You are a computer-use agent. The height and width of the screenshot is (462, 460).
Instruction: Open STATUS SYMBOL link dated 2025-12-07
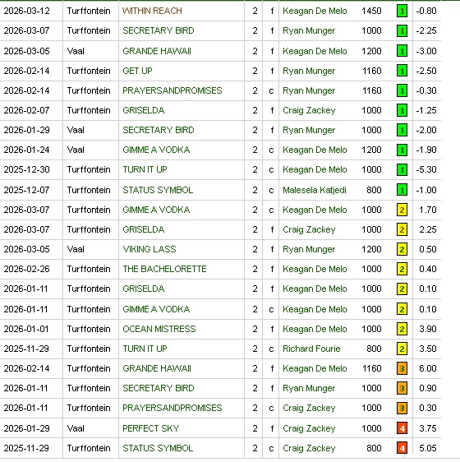[158, 190]
